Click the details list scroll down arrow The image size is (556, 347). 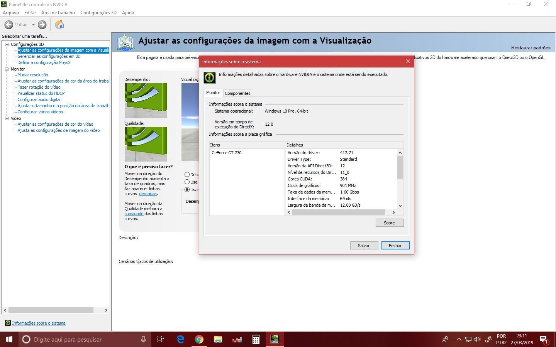(x=400, y=206)
